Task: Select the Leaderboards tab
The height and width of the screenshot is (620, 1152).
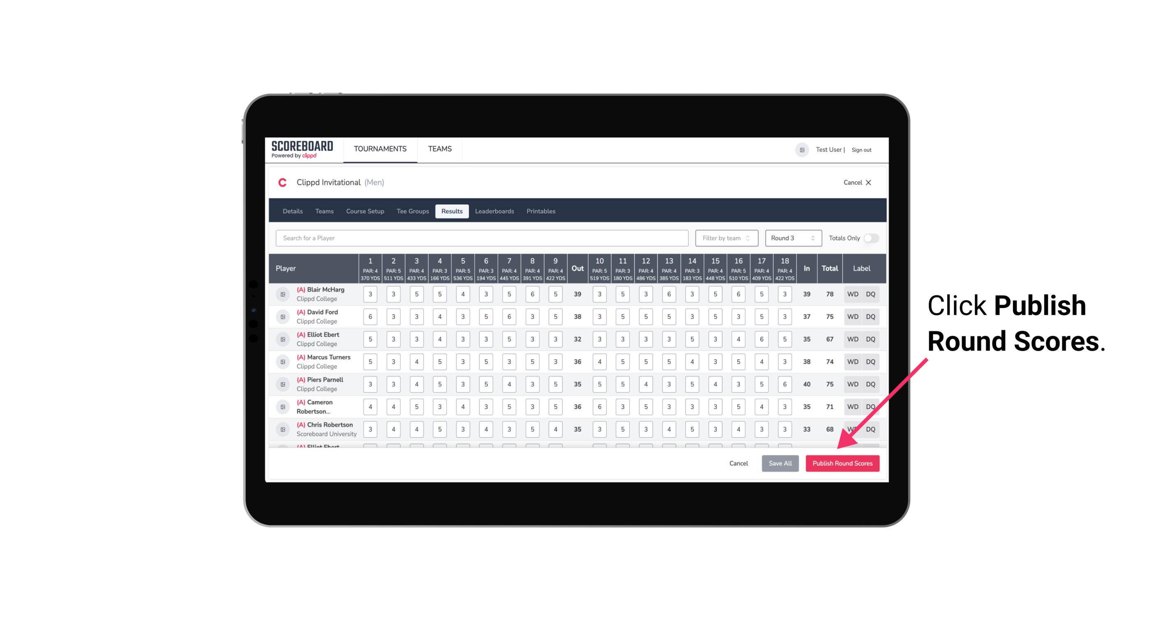Action: [495, 211]
